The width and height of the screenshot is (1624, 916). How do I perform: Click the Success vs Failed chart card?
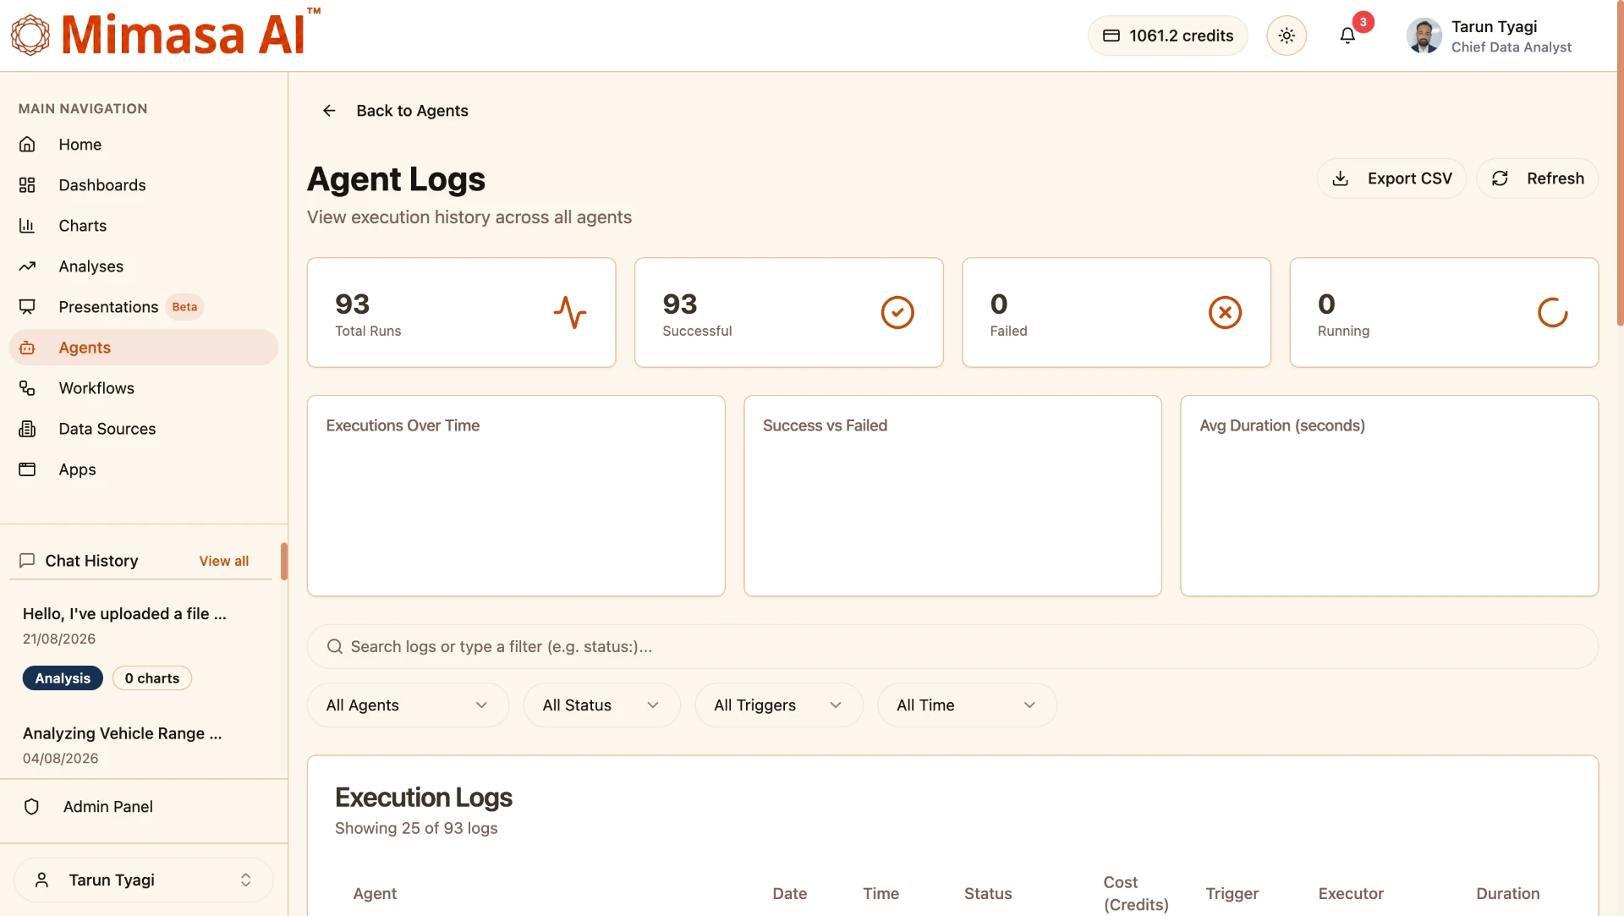[952, 496]
